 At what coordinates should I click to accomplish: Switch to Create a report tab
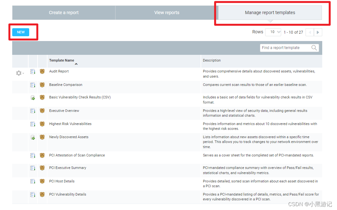coord(64,13)
